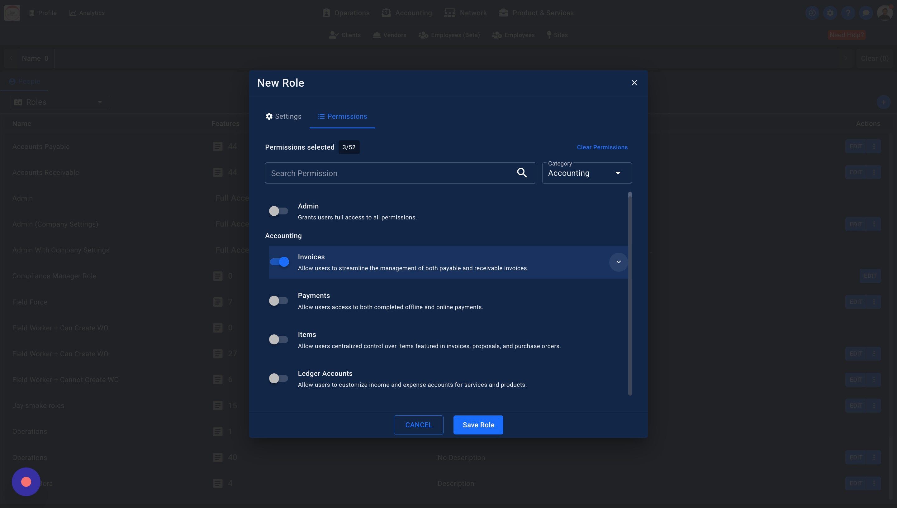Click the settings gear icon in top bar
The width and height of the screenshot is (897, 508).
(830, 13)
